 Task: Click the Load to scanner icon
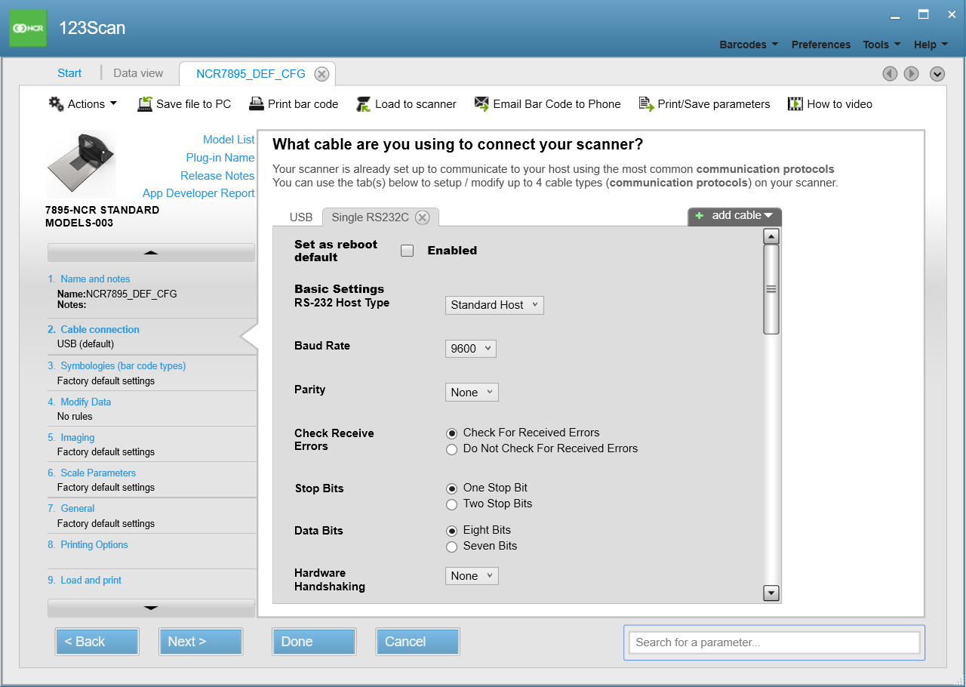[x=364, y=104]
